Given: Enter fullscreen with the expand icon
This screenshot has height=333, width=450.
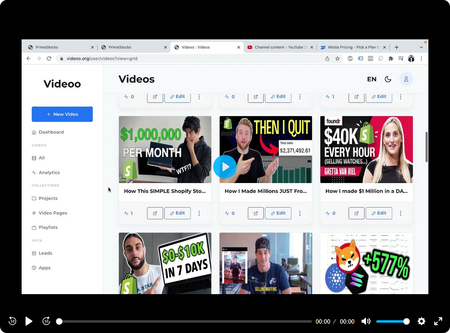Looking at the screenshot, I should tap(438, 321).
